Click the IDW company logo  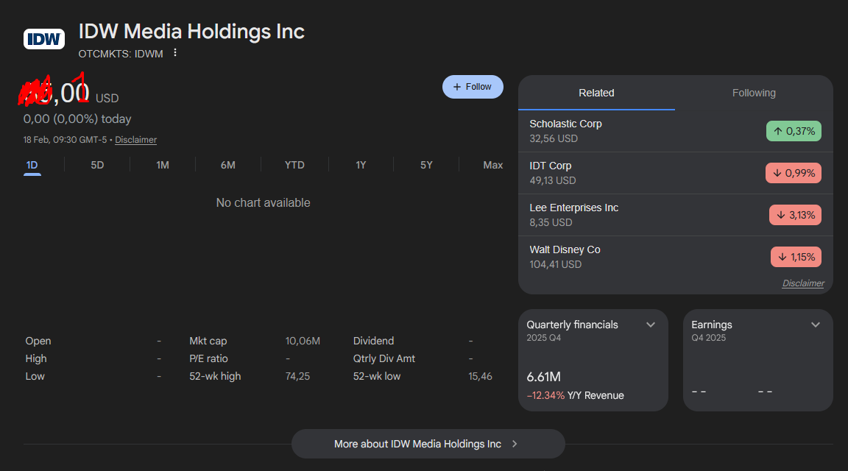[x=44, y=38]
